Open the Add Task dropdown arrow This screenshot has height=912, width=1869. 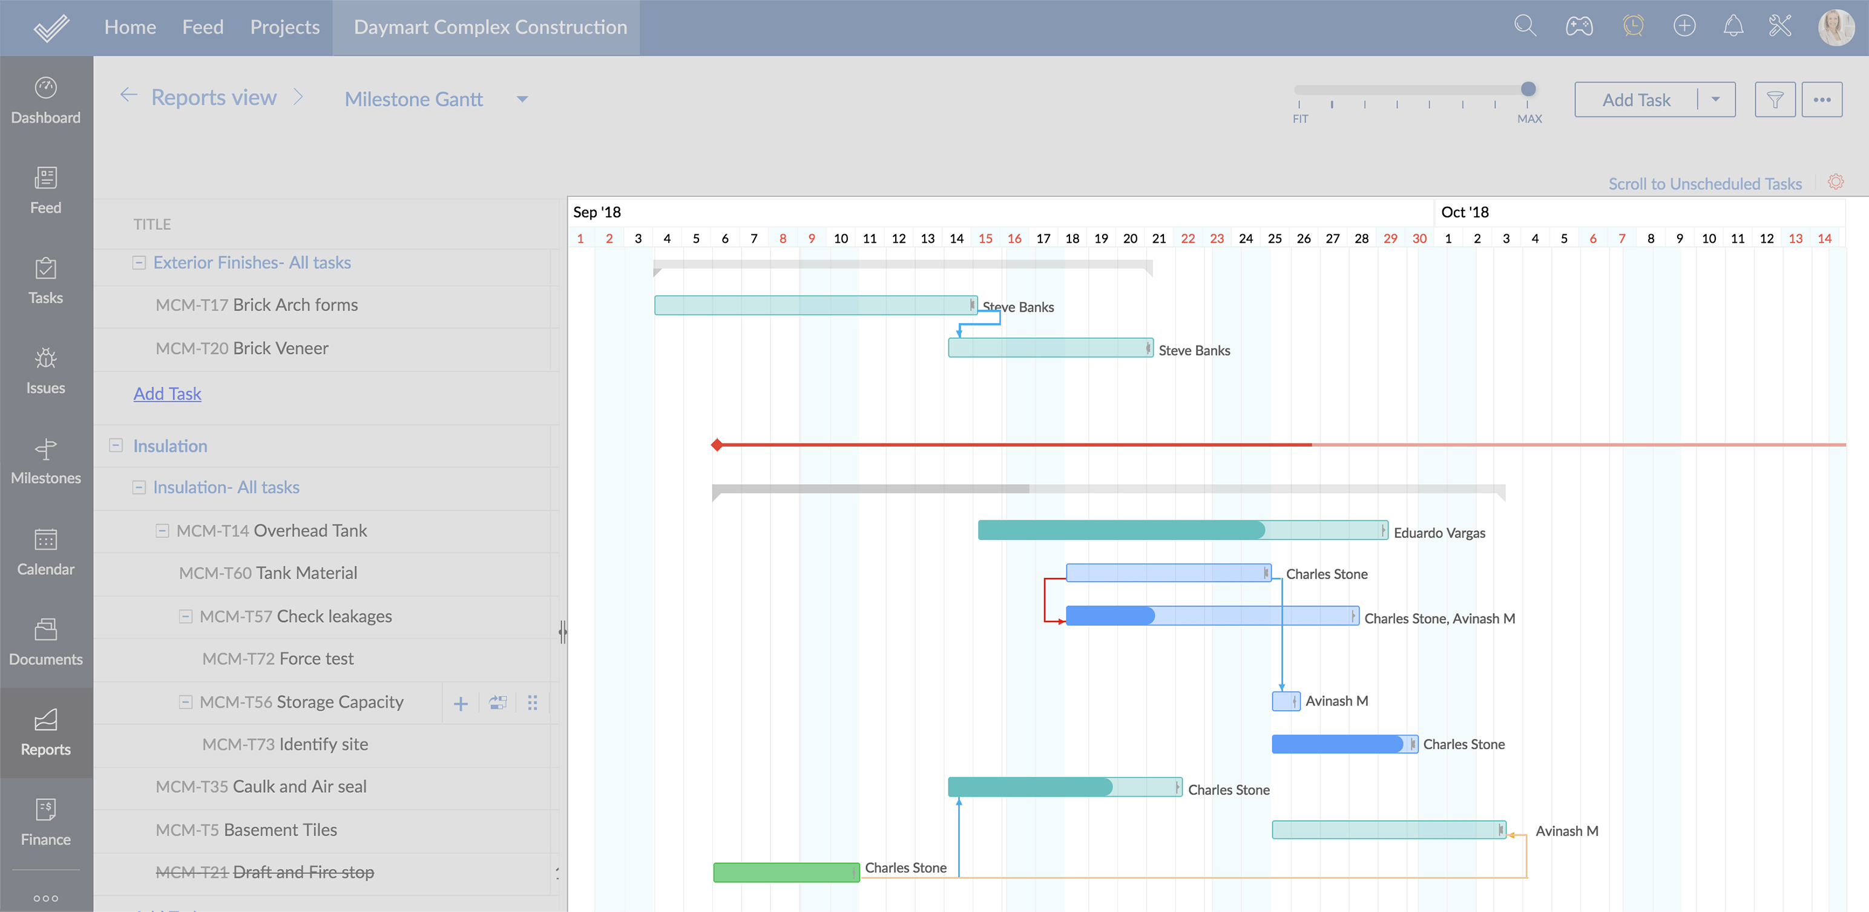1716,99
